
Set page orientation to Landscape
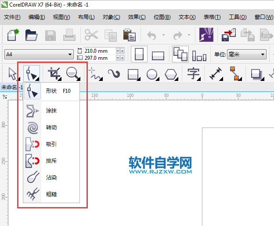pos(158,56)
